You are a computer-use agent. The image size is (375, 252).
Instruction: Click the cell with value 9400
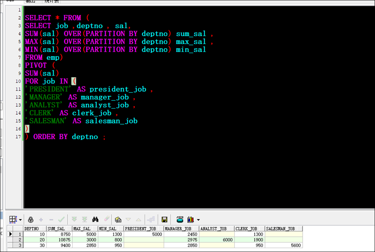(59, 245)
